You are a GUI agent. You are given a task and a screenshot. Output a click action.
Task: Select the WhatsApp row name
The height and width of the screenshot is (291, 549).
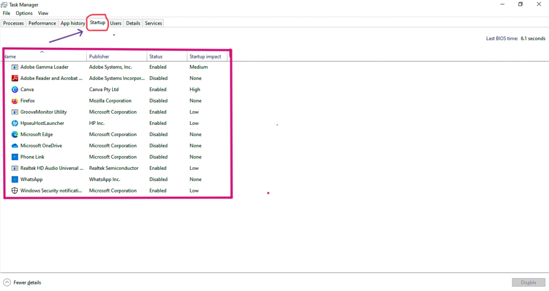(32, 180)
